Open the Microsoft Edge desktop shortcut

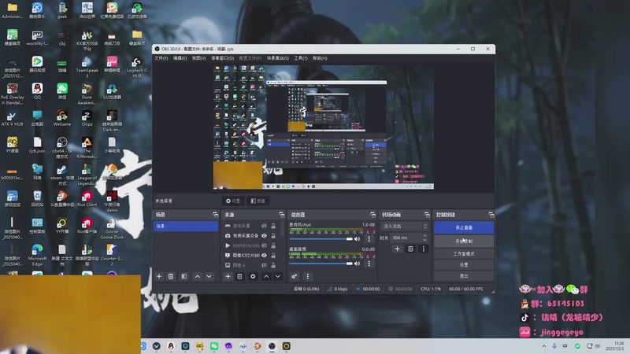point(37,255)
